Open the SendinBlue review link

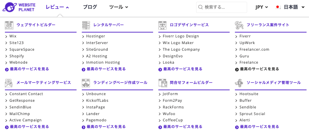(20, 107)
